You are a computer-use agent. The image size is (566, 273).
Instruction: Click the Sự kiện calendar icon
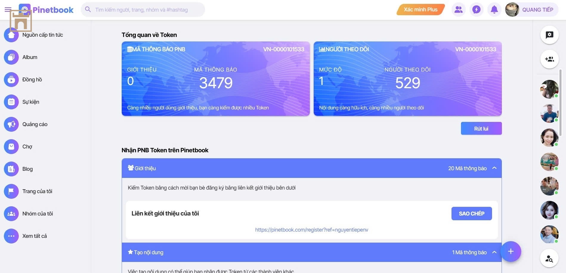(x=11, y=102)
